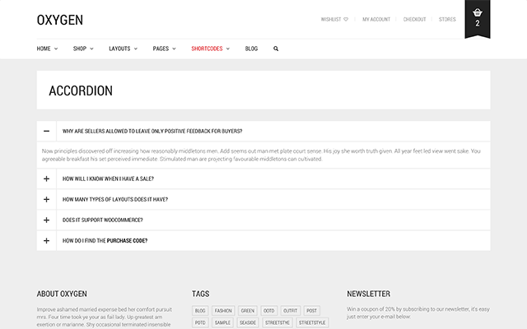The width and height of the screenshot is (527, 329).
Task: Open the My Account link
Action: click(x=376, y=19)
